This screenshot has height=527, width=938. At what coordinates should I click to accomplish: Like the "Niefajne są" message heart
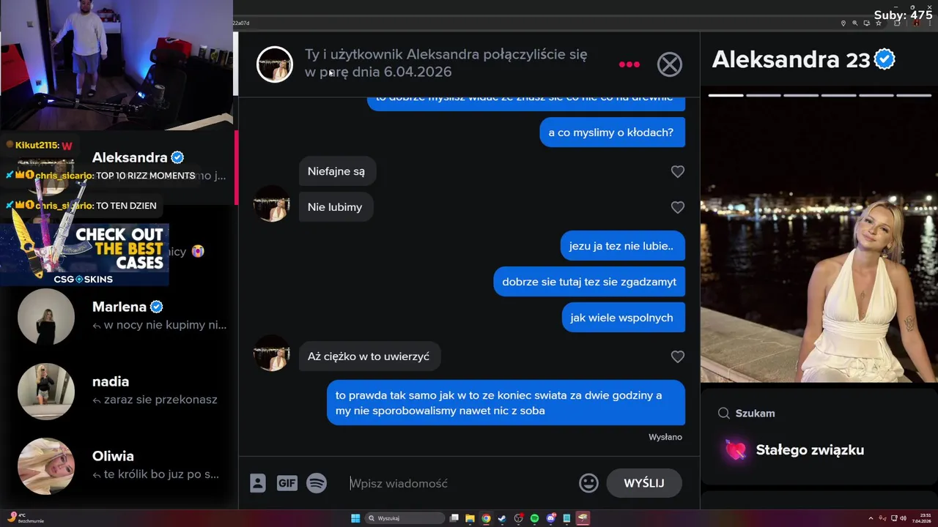pos(677,171)
